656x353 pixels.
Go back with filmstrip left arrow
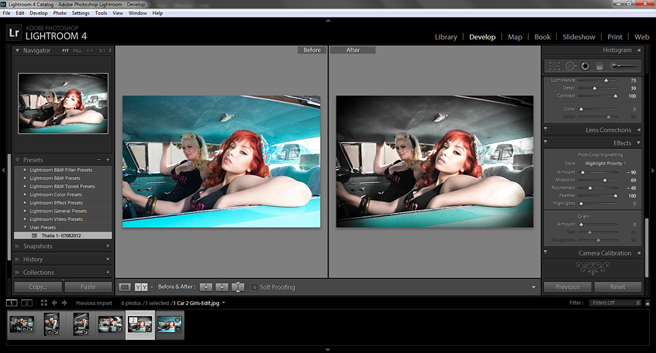click(x=54, y=303)
